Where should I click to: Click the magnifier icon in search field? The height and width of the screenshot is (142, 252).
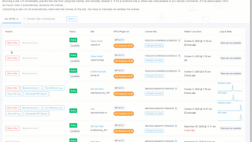pos(25,19)
